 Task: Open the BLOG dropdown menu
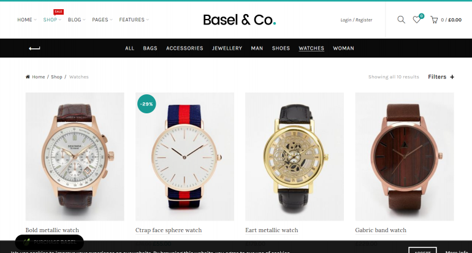click(77, 20)
